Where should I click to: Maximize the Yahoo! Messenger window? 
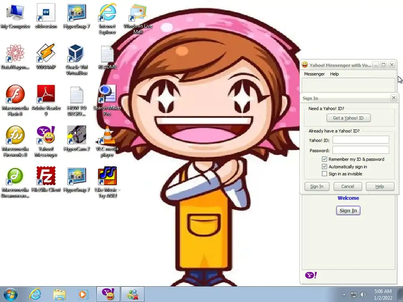[x=383, y=65]
